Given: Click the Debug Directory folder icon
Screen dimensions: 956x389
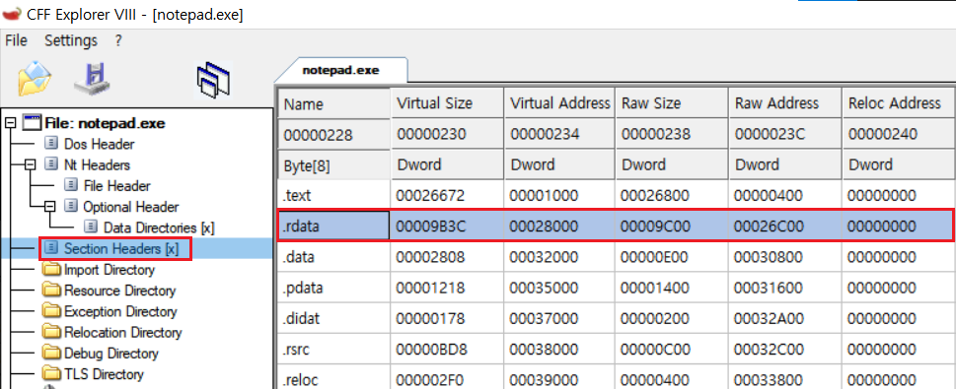Looking at the screenshot, I should (52, 354).
